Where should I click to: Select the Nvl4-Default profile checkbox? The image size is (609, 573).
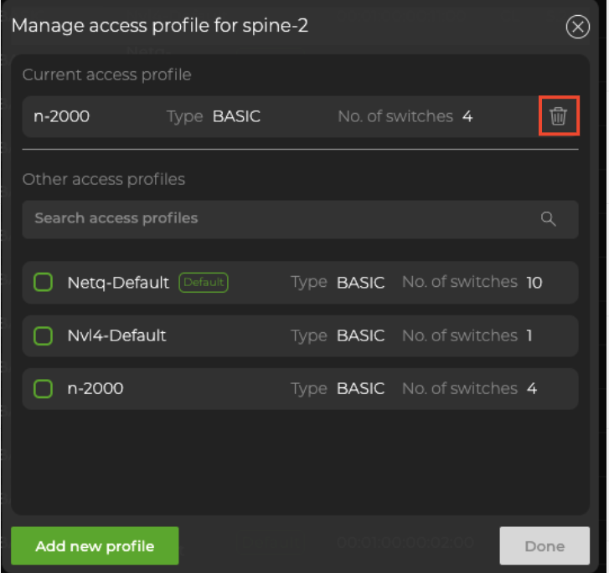(43, 335)
